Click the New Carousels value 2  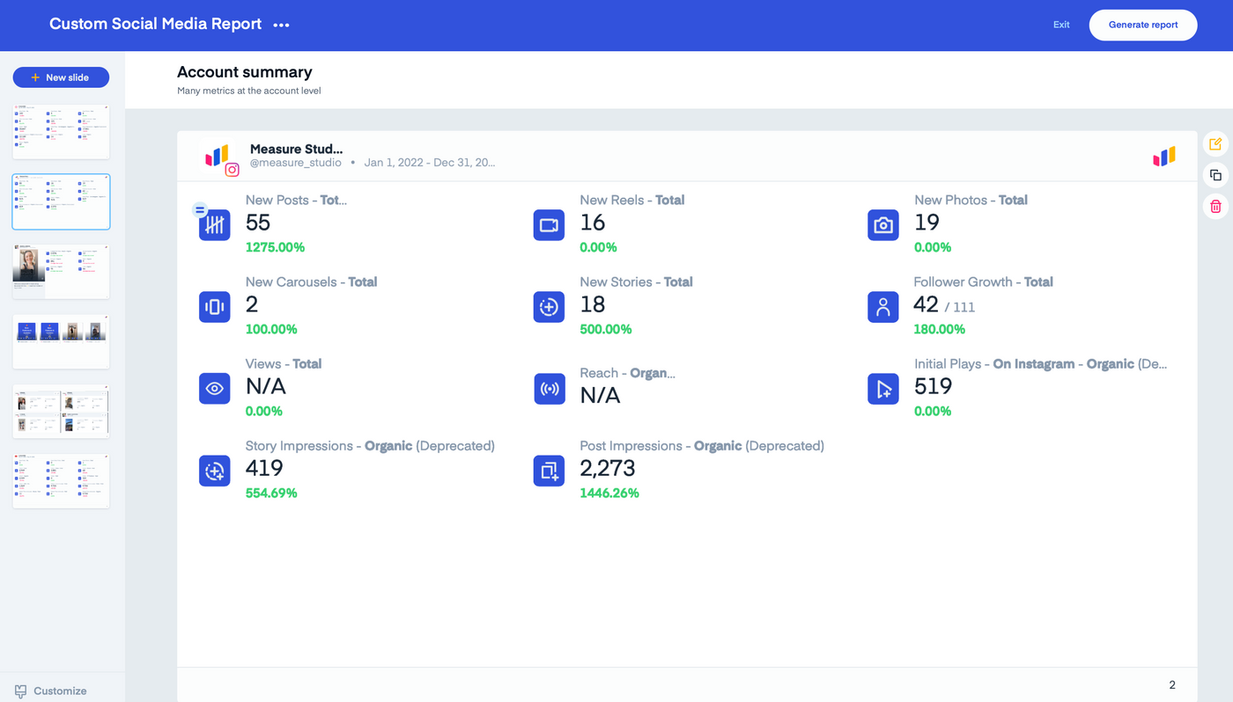point(252,305)
